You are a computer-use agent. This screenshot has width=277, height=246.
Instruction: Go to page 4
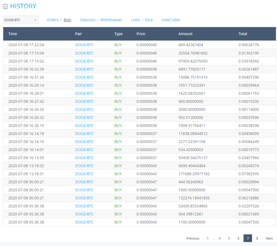(220, 238)
